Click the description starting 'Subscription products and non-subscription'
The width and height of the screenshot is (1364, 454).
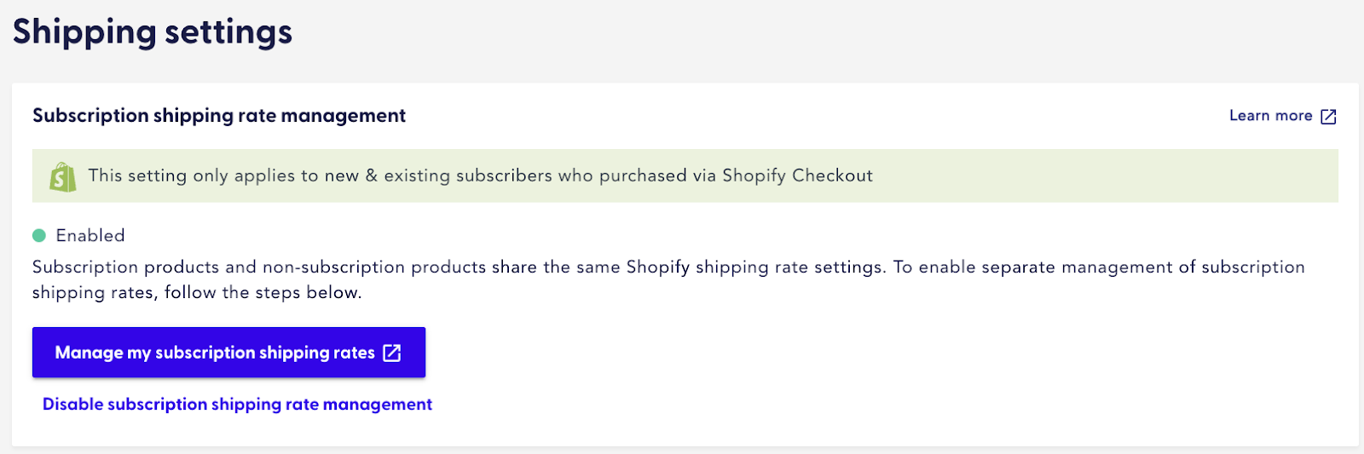click(x=668, y=279)
